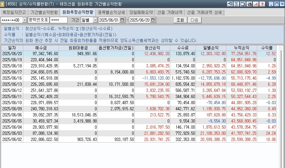This screenshot has width=285, height=168.
Task: Switch to the 선옵 거래내역 tab
Action: tap(170, 12)
